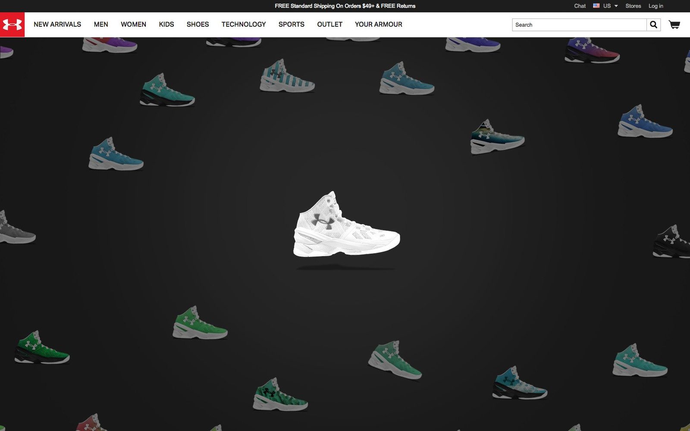Pick the solid royal blue shoe
690x431 pixels.
645,121
